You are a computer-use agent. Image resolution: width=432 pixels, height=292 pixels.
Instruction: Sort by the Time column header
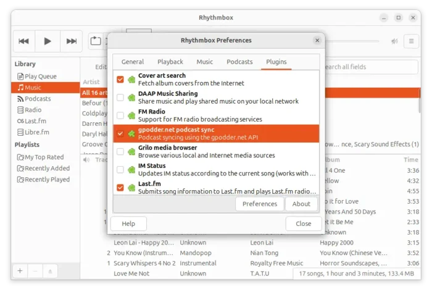(x=411, y=160)
